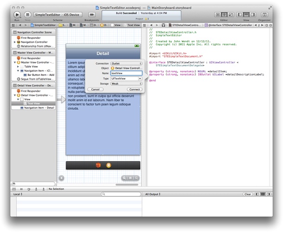The image size is (283, 232).
Task: Click the Detail View Controller icon in the dock
Action: pos(108,165)
